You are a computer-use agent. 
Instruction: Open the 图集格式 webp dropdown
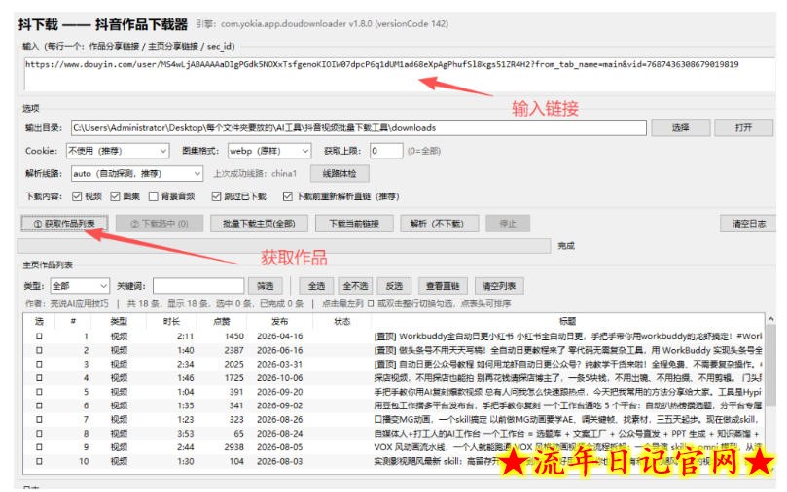click(269, 151)
